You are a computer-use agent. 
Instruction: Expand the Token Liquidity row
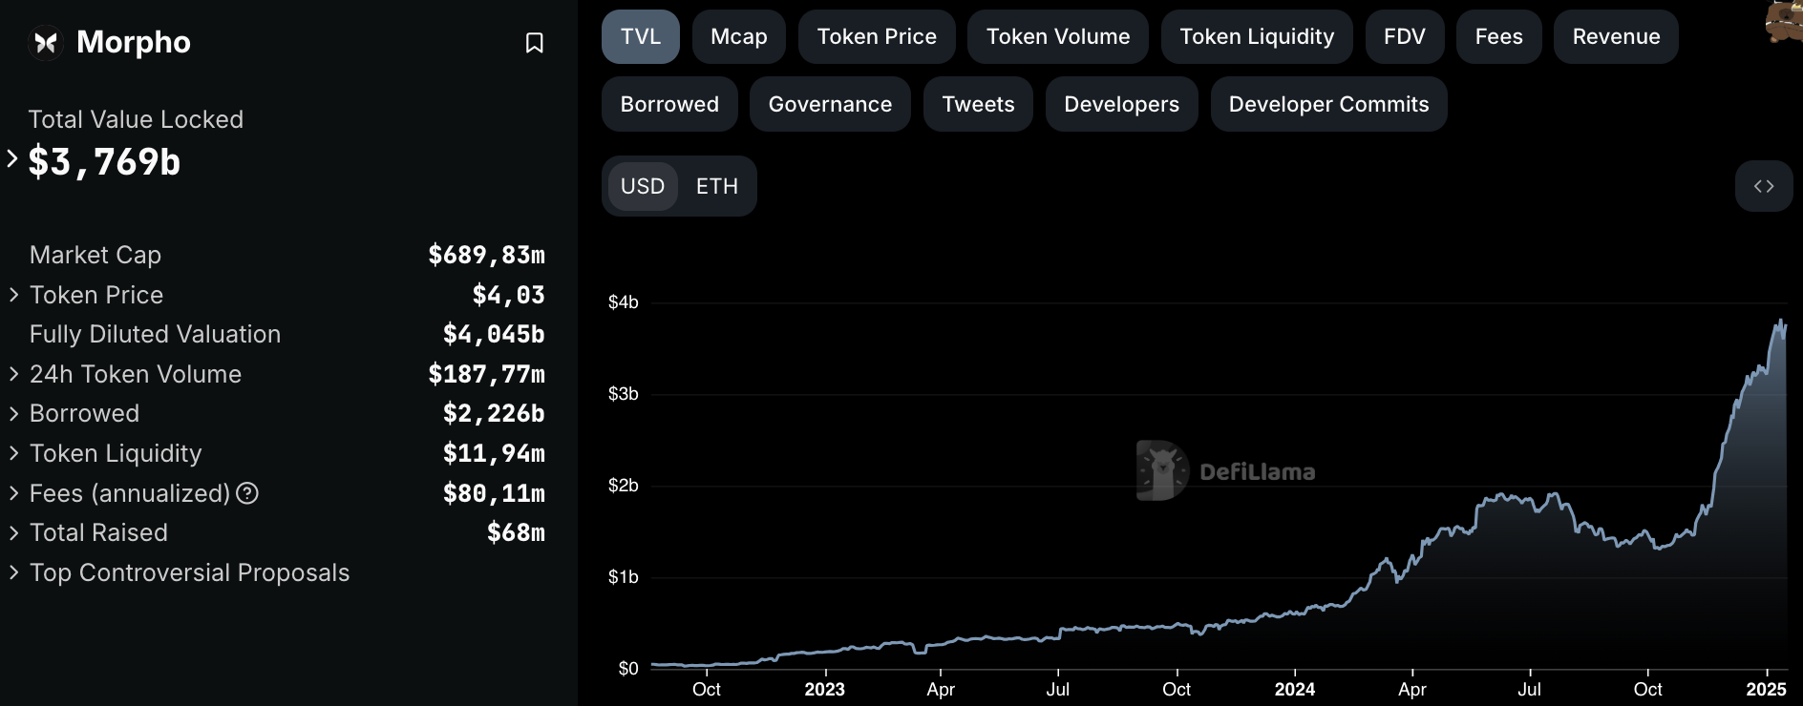pos(14,453)
